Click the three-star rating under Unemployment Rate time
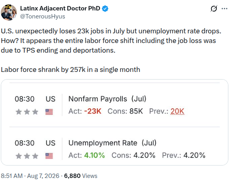The height and width of the screenshot is (184, 234). coord(27,156)
